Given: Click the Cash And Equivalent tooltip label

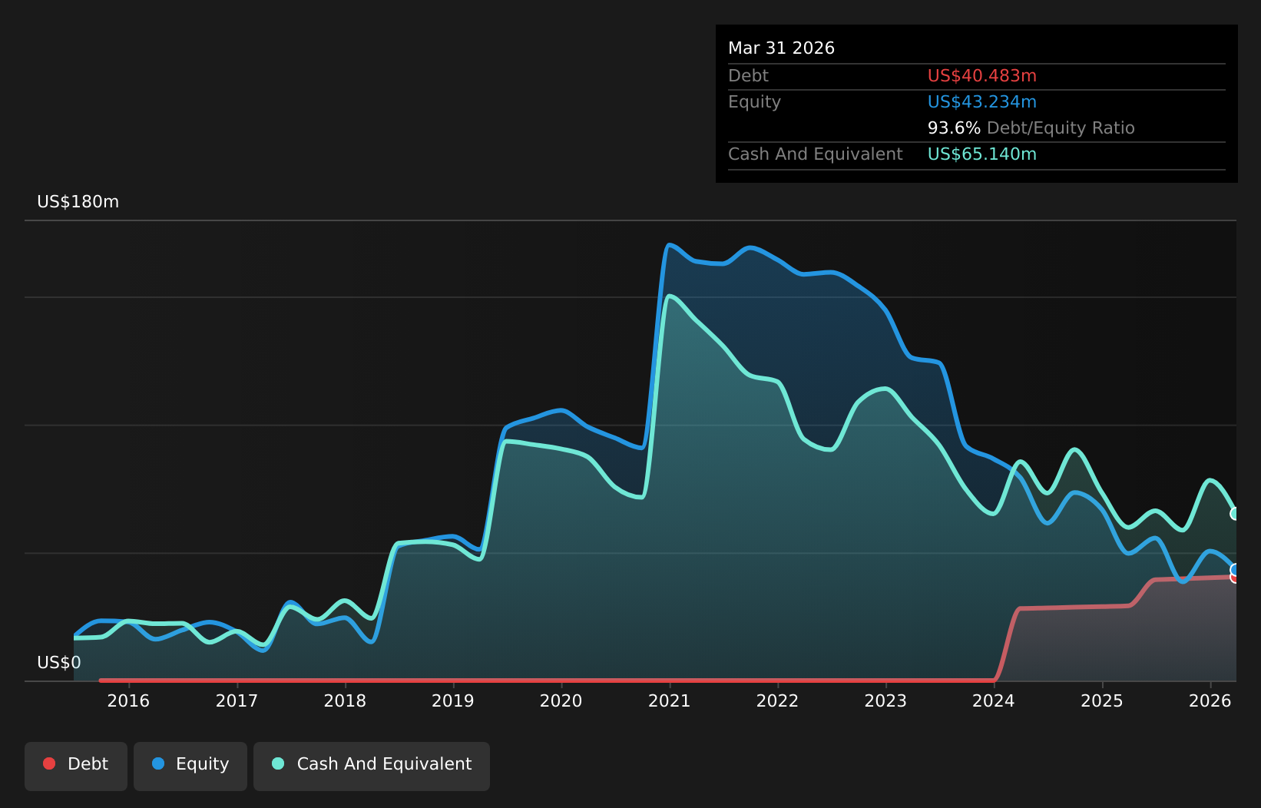Looking at the screenshot, I should point(816,154).
